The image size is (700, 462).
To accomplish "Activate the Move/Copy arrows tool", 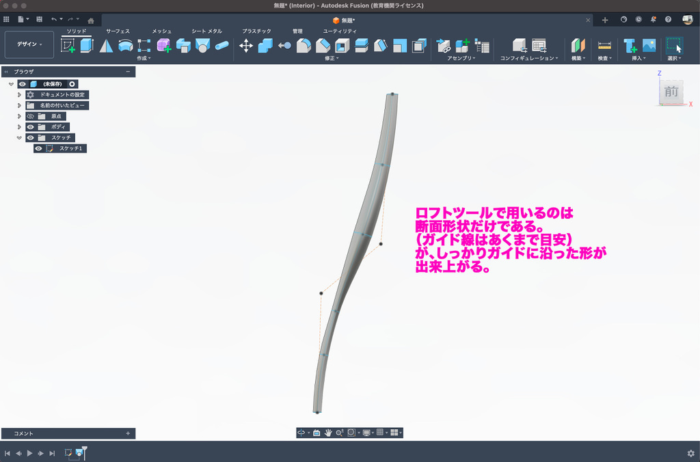I will click(246, 46).
